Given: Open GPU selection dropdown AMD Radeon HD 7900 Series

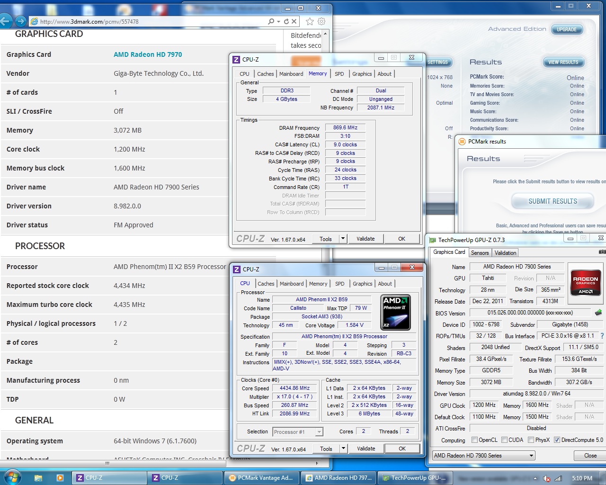Looking at the screenshot, I should pyautogui.click(x=483, y=456).
